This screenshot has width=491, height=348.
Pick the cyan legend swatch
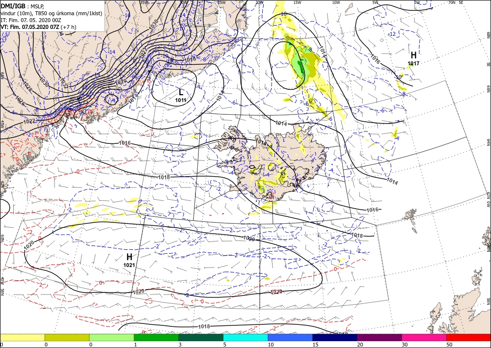245,337
